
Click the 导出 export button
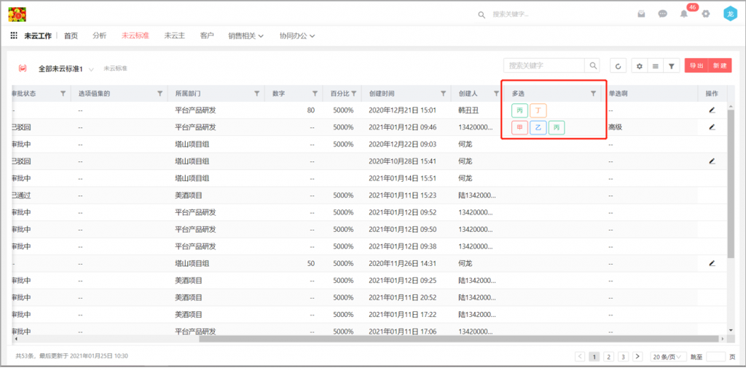point(696,66)
